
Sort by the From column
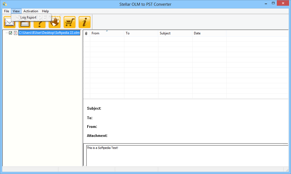click(107, 33)
